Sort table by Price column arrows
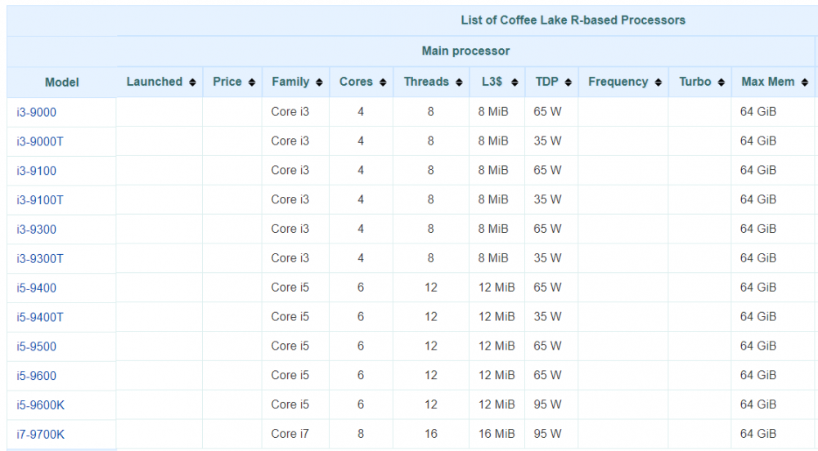This screenshot has height=451, width=818. coord(252,83)
